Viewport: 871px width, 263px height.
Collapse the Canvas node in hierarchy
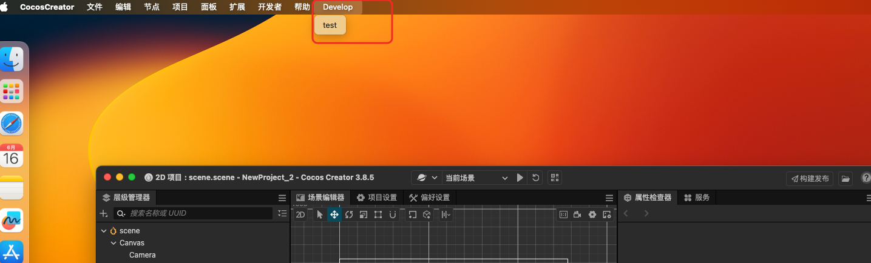click(114, 243)
